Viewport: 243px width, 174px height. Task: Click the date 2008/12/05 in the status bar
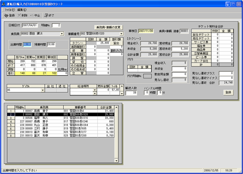click(x=211, y=170)
